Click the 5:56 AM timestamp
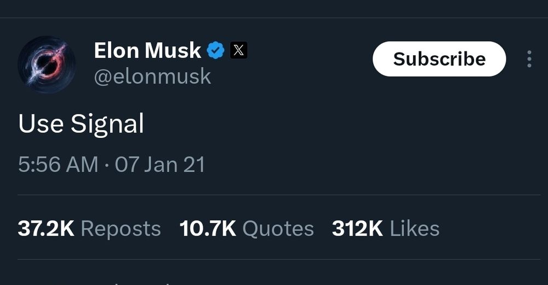548x285 pixels. [x=58, y=165]
